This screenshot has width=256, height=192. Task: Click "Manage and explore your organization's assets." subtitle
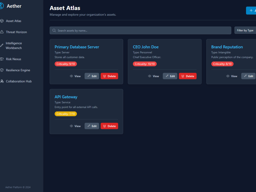(83, 15)
